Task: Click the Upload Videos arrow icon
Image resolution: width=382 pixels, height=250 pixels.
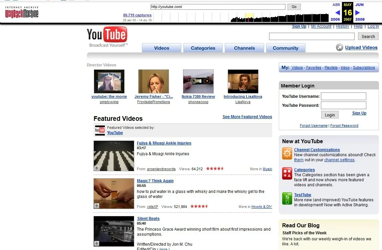Action: [x=339, y=47]
